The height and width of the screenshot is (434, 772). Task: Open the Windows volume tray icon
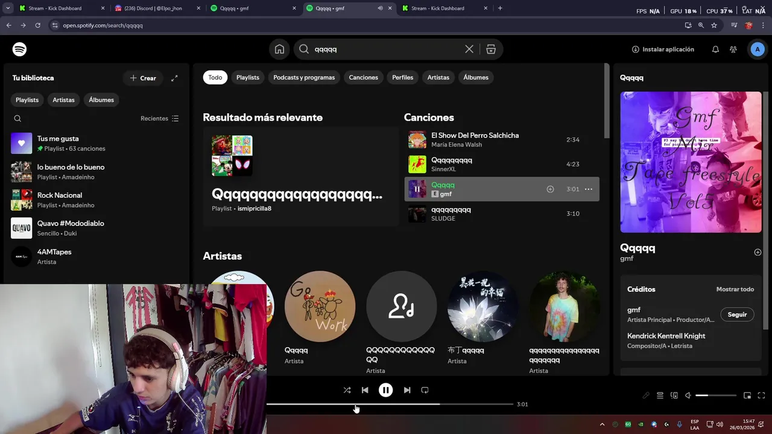pyautogui.click(x=720, y=424)
